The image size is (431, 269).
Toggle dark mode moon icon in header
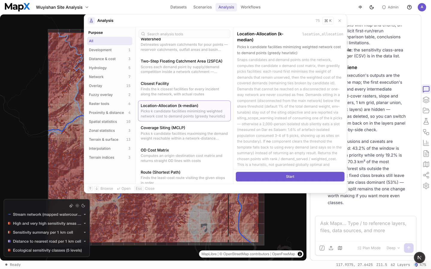point(372,7)
